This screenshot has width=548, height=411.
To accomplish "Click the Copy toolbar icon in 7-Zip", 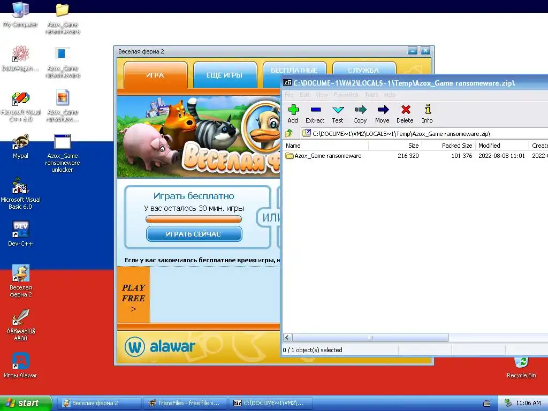I will 360,113.
